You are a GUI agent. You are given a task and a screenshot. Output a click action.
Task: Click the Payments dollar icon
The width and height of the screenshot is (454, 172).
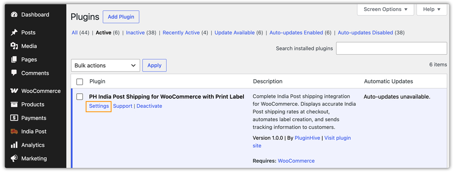point(14,118)
